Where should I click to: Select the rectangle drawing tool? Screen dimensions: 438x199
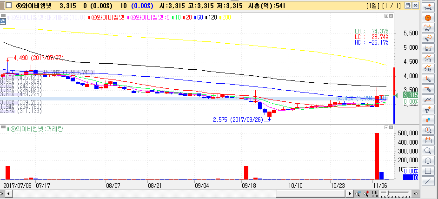click(x=428, y=171)
